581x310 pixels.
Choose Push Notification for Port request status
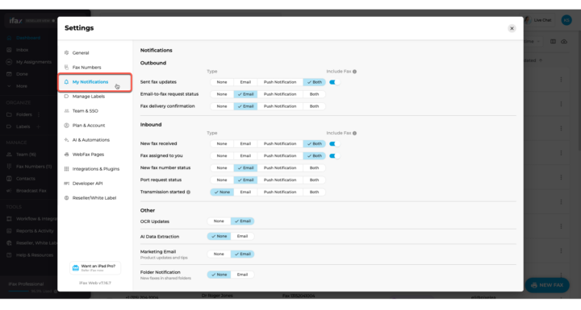pyautogui.click(x=280, y=180)
